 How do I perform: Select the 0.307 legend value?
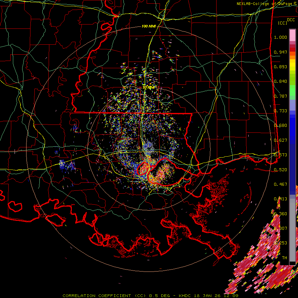(280, 228)
